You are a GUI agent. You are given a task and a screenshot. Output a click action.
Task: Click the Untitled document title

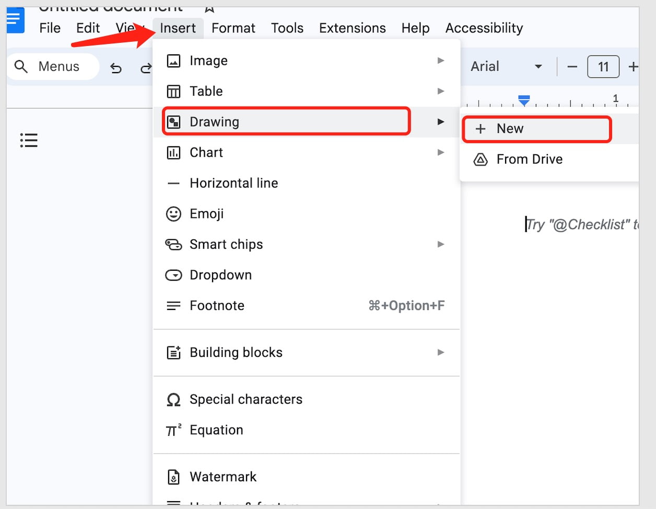coord(111,9)
